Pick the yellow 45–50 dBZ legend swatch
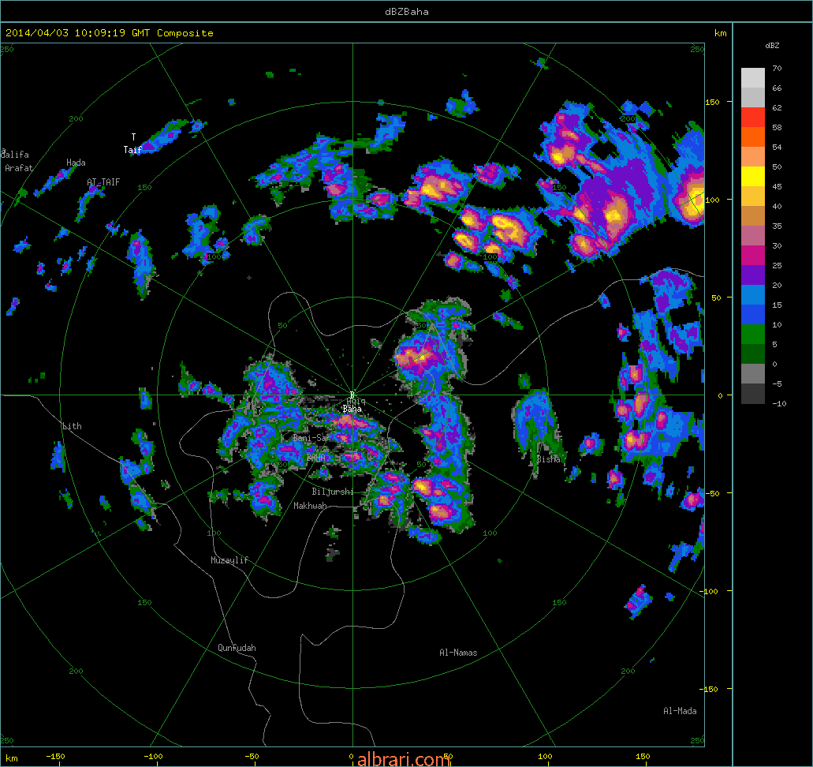The image size is (813, 767). point(753,177)
